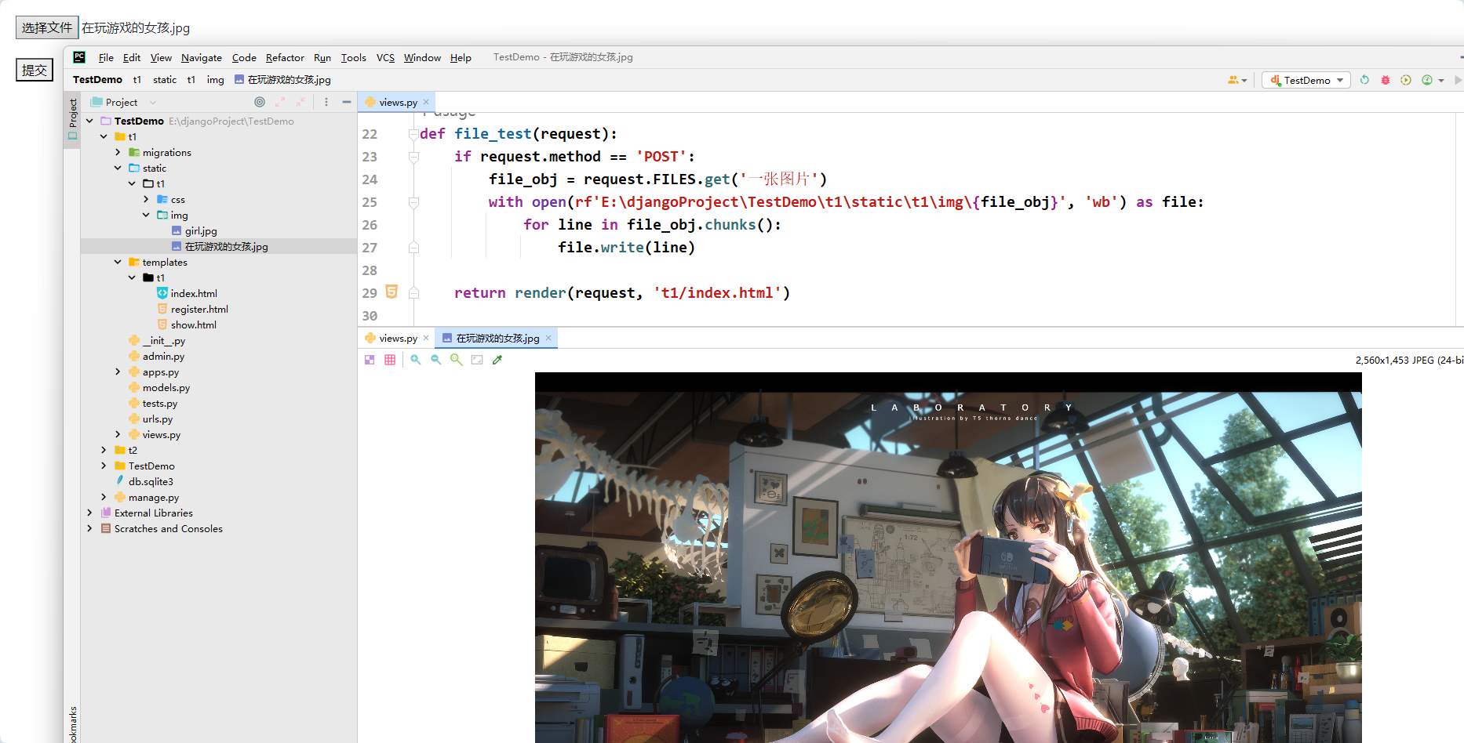Open dropdown arrow next to Profile icon

tap(1441, 81)
